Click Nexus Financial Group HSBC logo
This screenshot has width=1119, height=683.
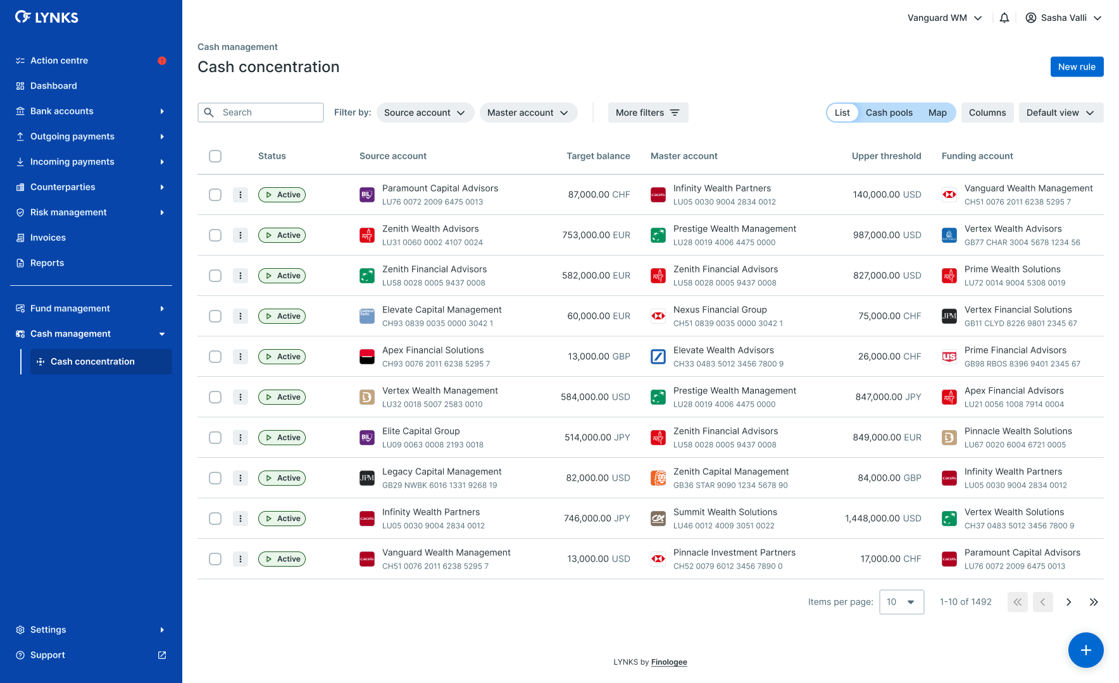click(x=658, y=316)
